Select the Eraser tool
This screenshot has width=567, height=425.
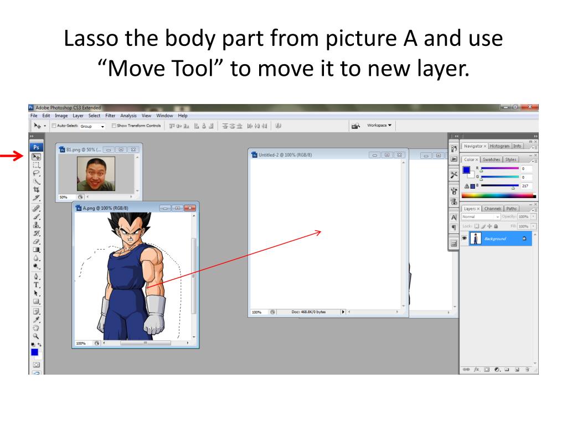pyautogui.click(x=36, y=241)
